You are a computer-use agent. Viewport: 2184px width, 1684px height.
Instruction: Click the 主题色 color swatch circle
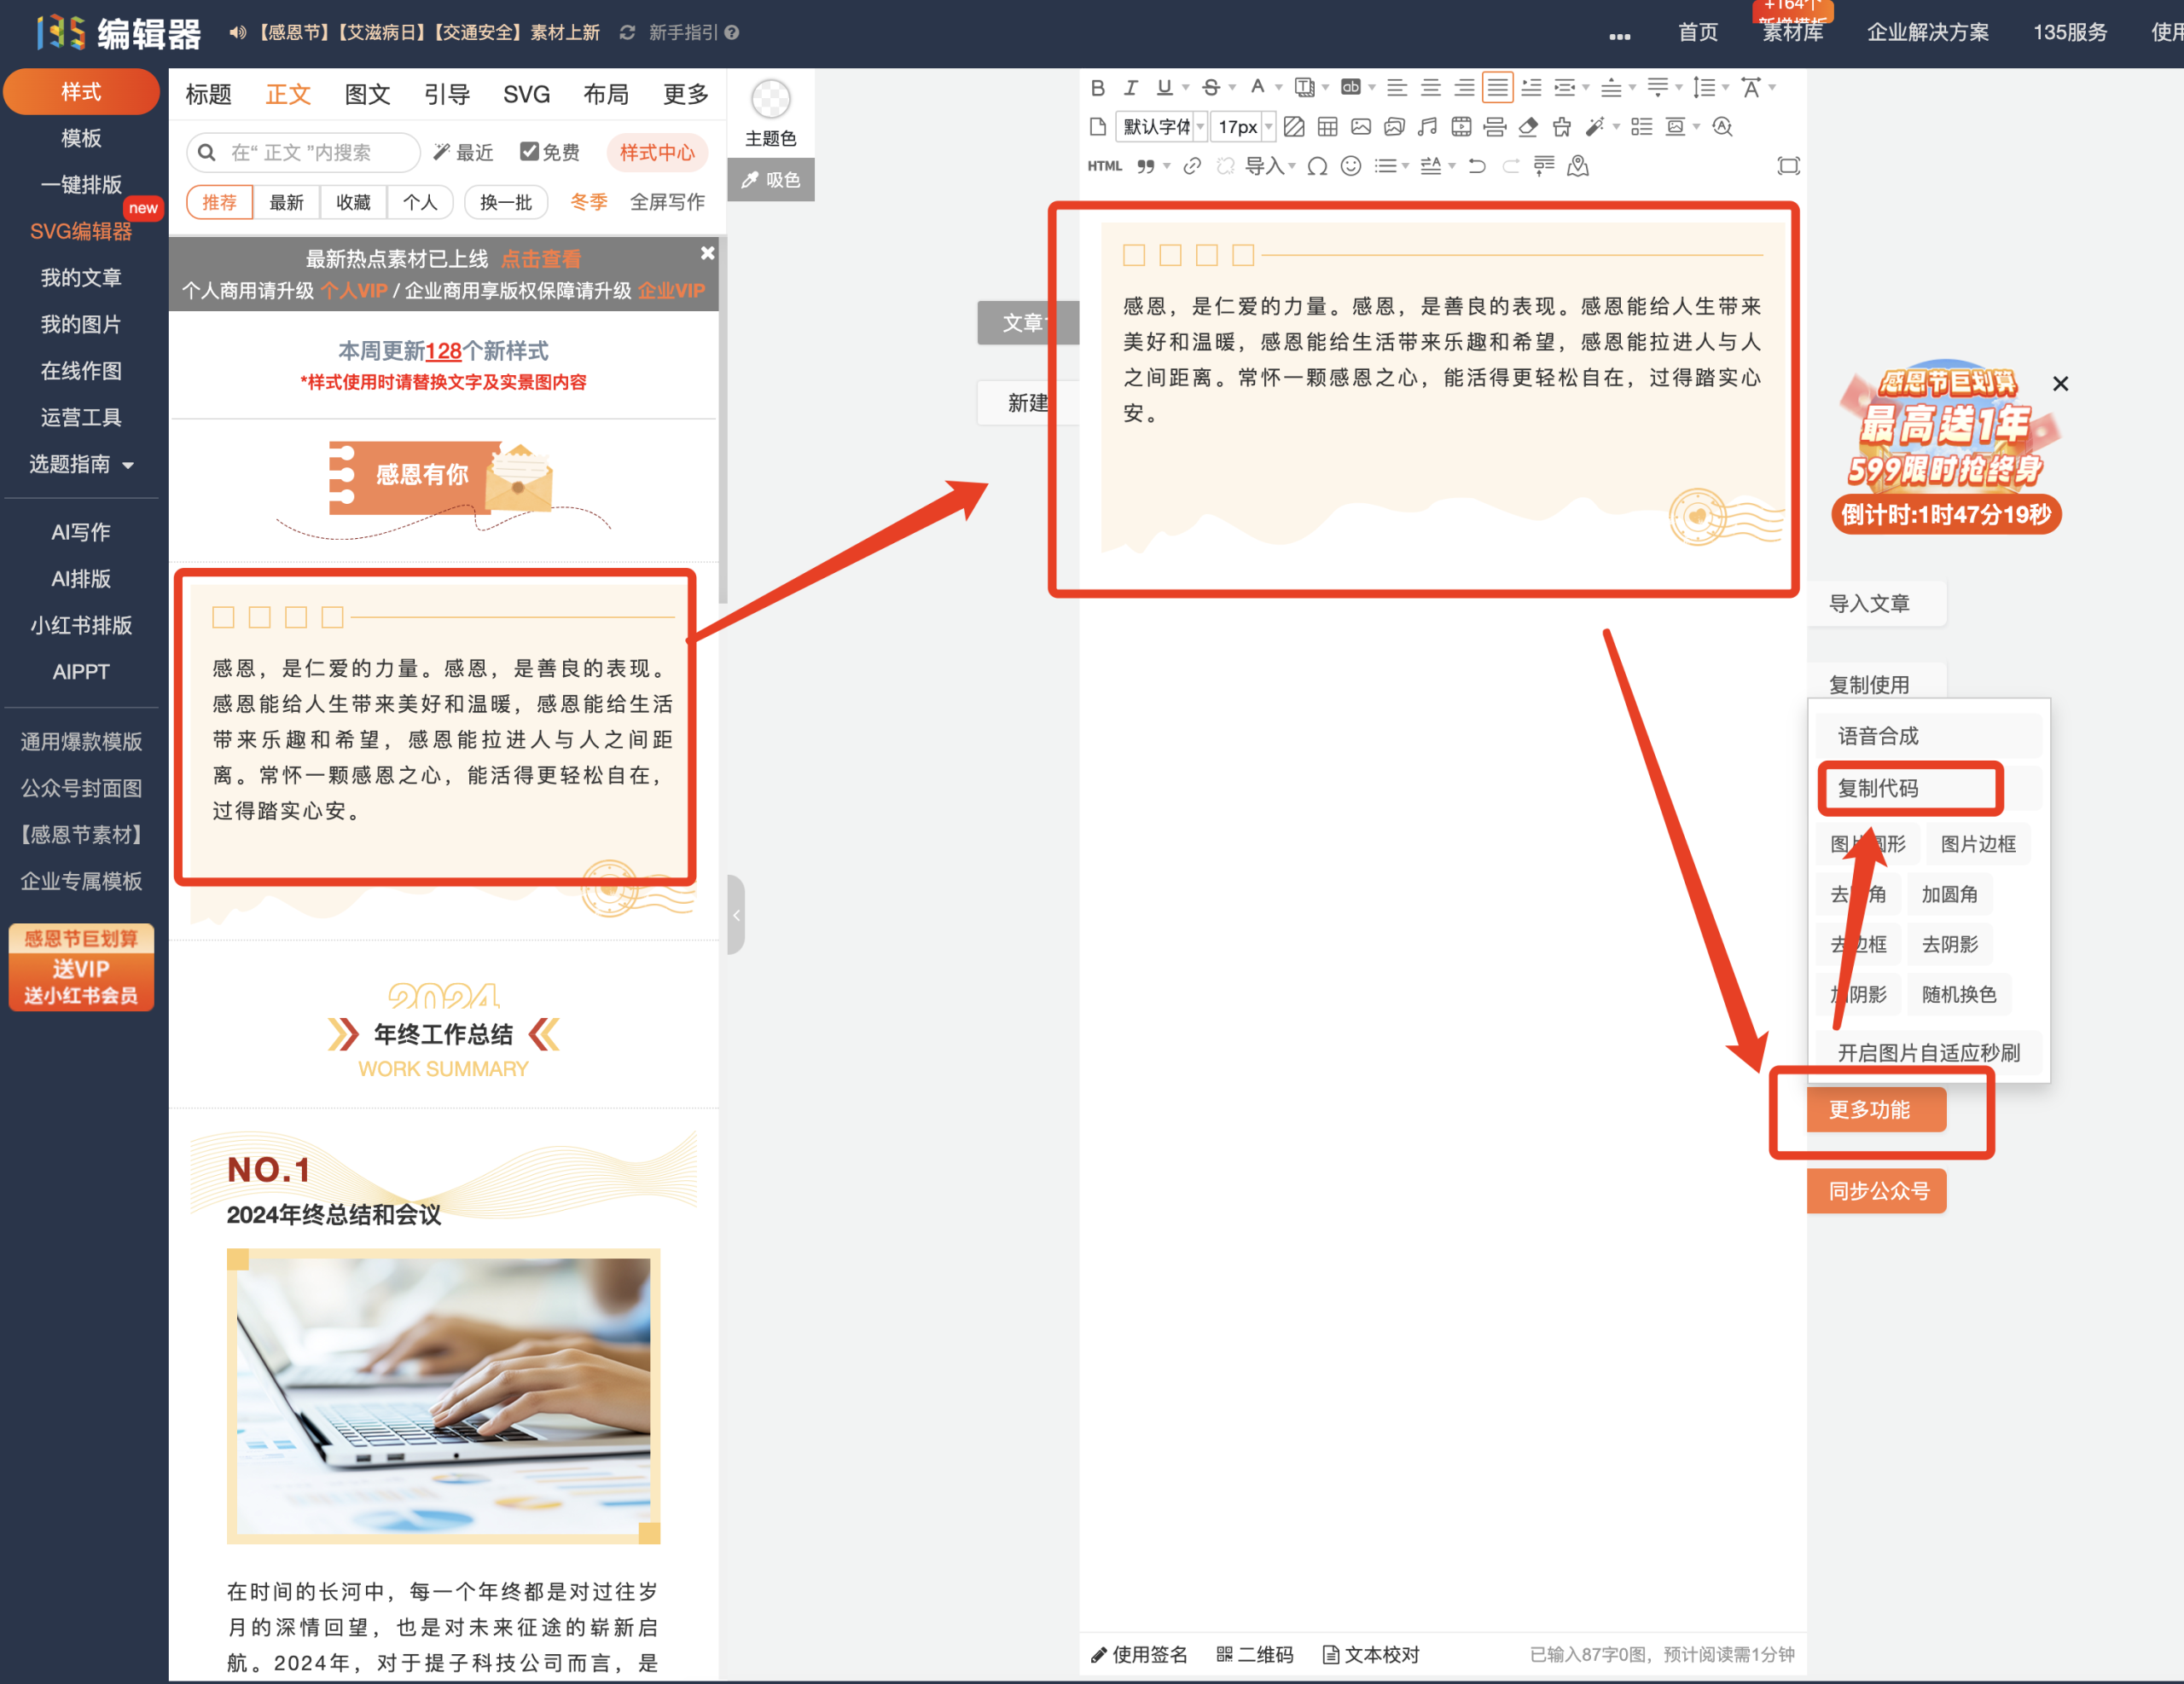tap(770, 99)
